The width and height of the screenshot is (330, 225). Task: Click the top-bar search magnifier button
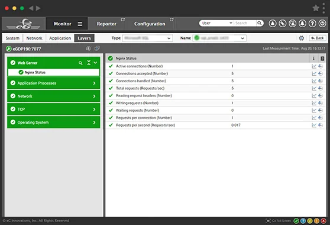pos(260,23)
